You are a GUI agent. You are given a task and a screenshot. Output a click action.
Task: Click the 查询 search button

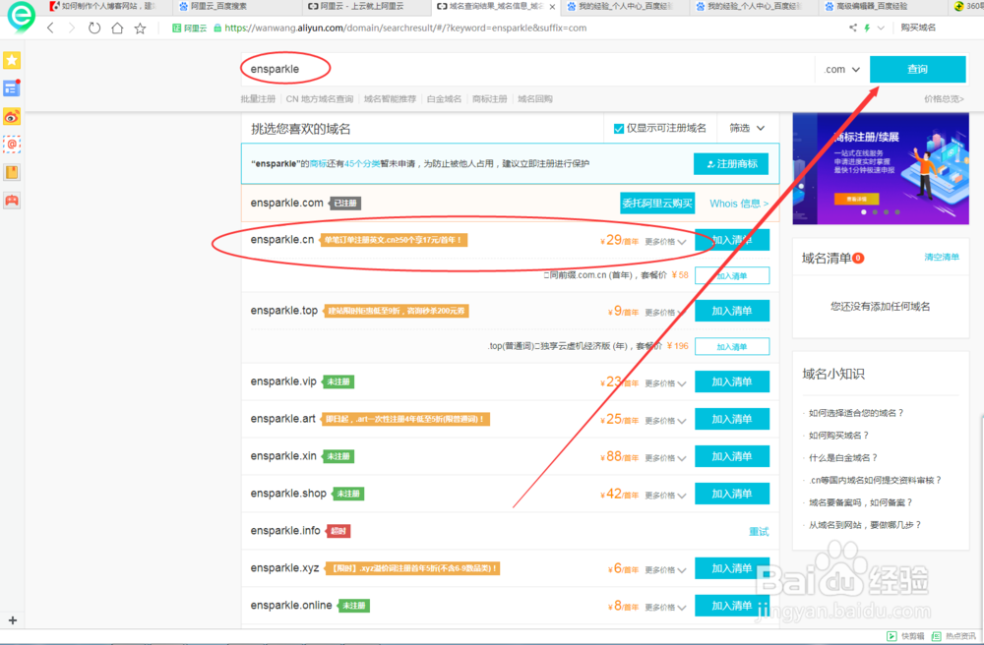(917, 69)
